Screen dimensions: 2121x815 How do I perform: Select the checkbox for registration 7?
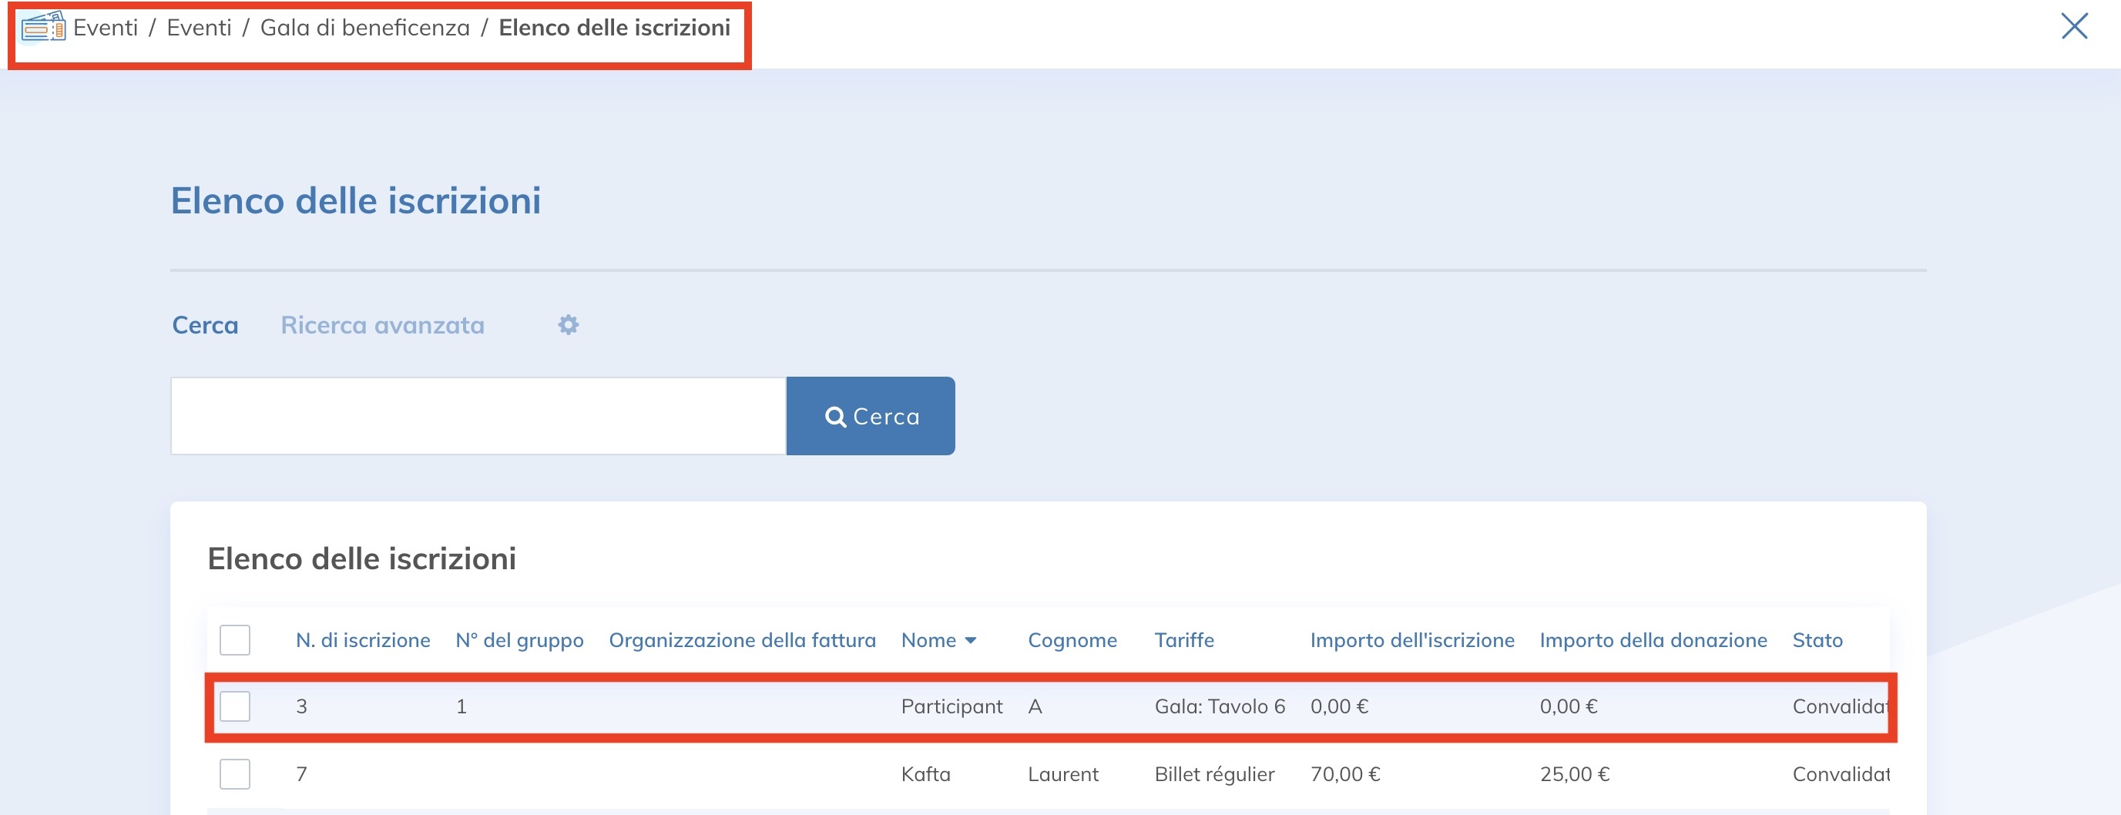(x=235, y=774)
